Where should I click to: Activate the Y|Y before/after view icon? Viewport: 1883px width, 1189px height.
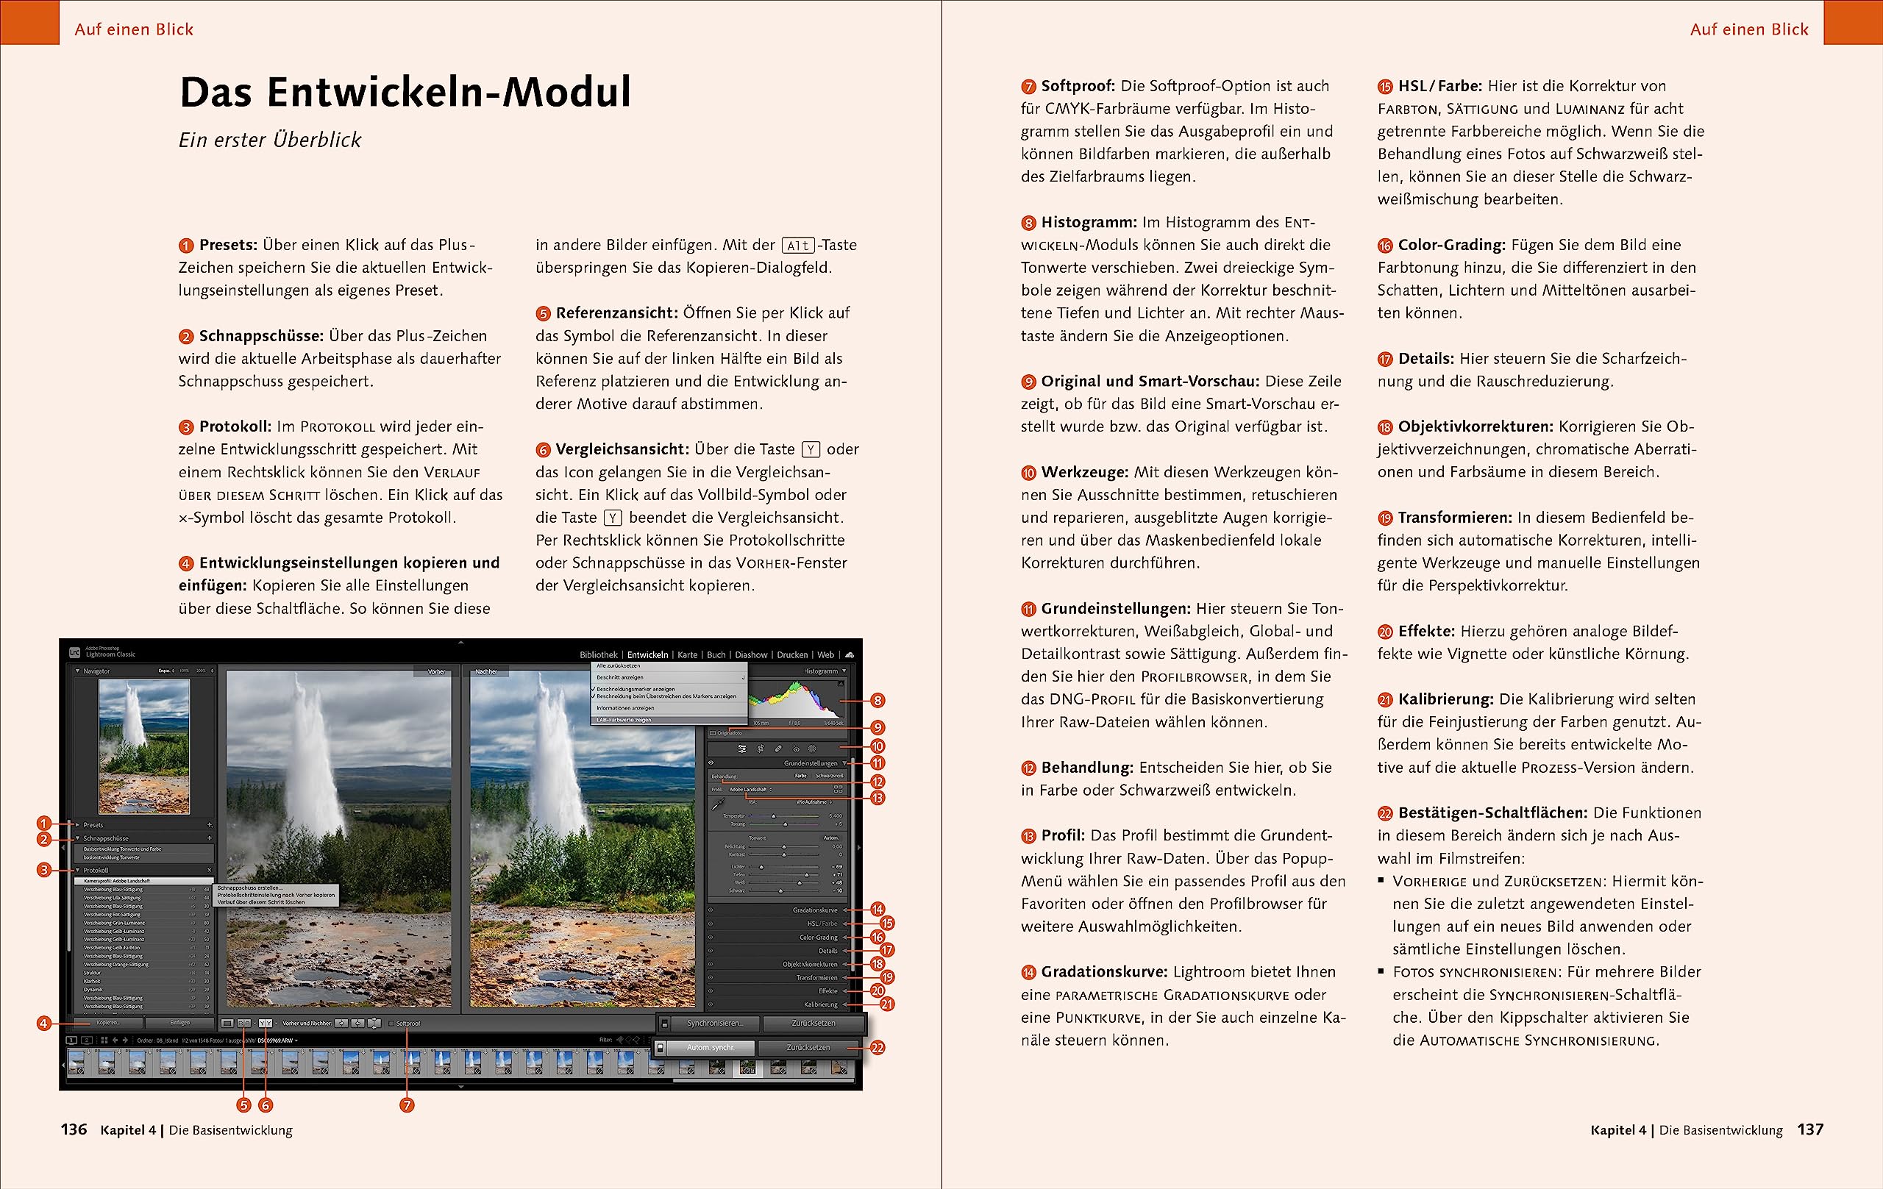pos(266,1024)
